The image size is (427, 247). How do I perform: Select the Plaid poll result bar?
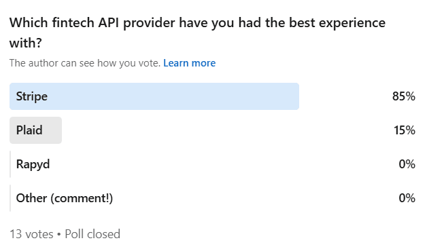pos(212,130)
